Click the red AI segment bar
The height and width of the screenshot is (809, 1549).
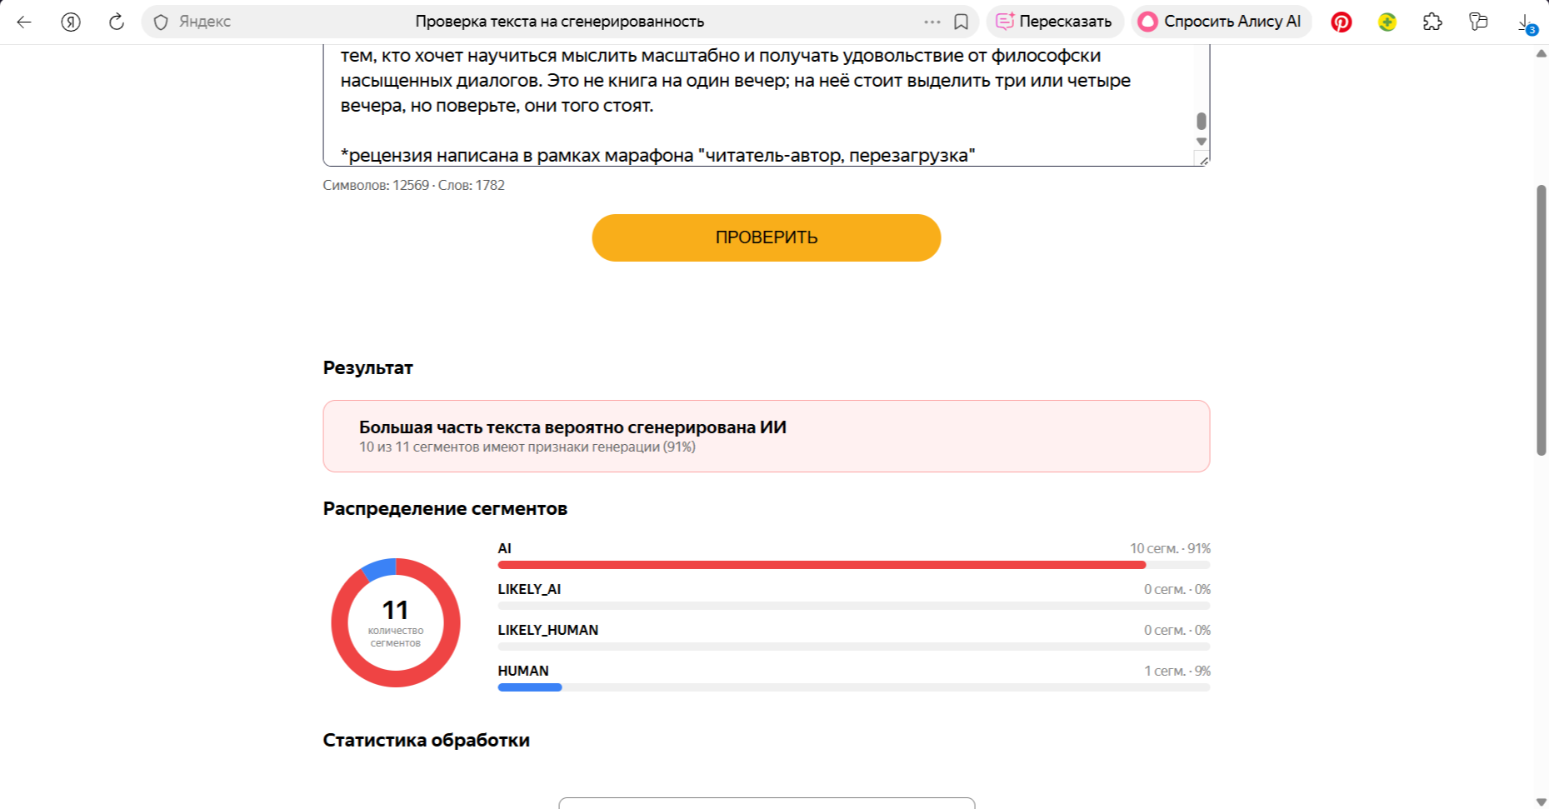coord(822,565)
